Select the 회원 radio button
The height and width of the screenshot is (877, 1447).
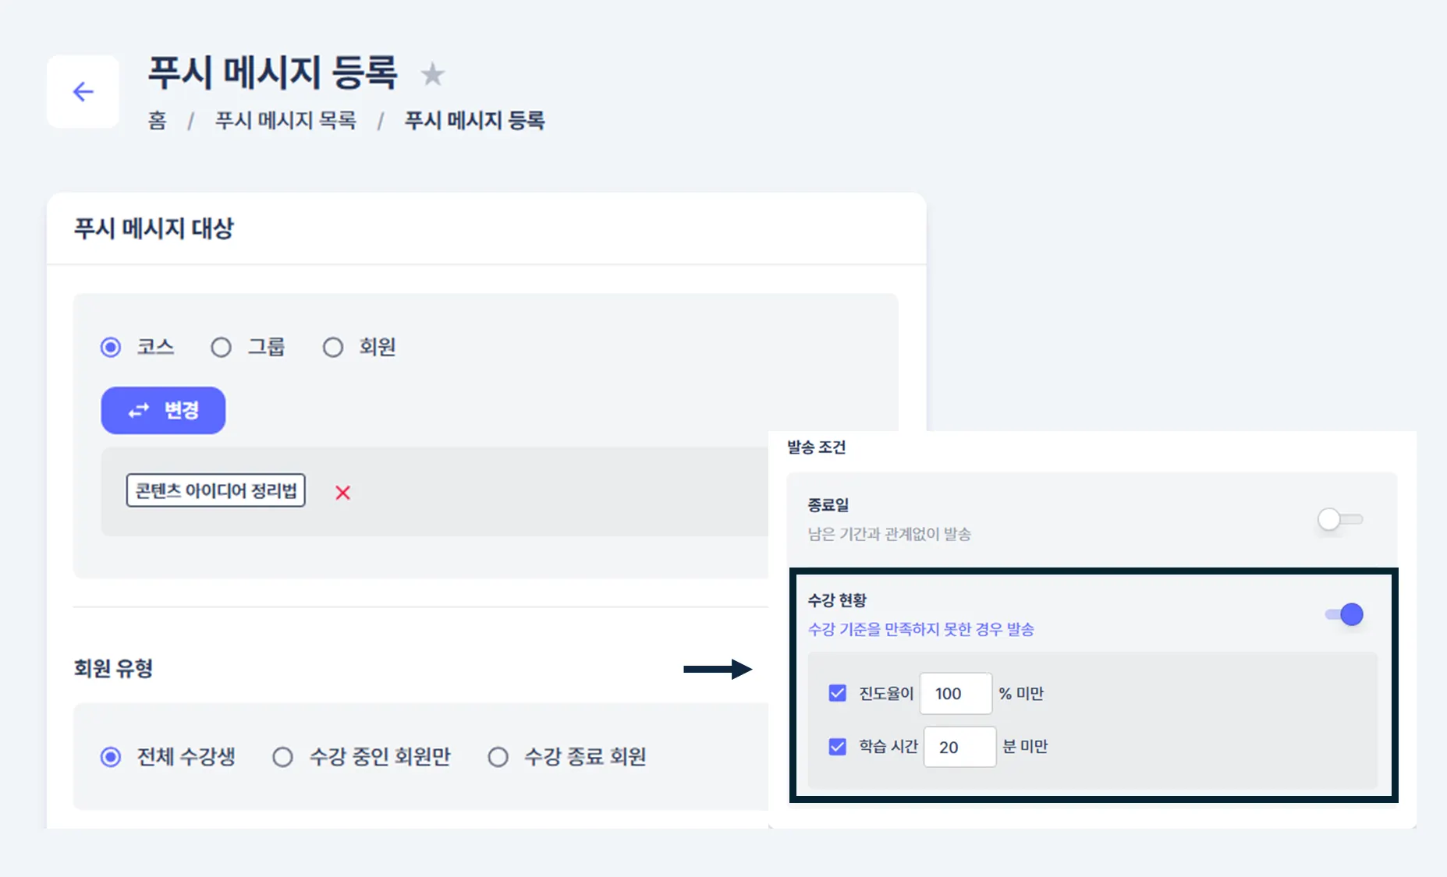[x=333, y=347]
